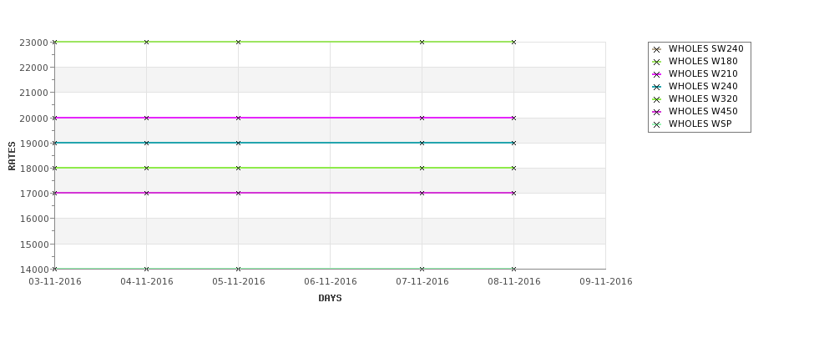Click the RATES axis title
This screenshot has height=358, width=814.
(12, 156)
